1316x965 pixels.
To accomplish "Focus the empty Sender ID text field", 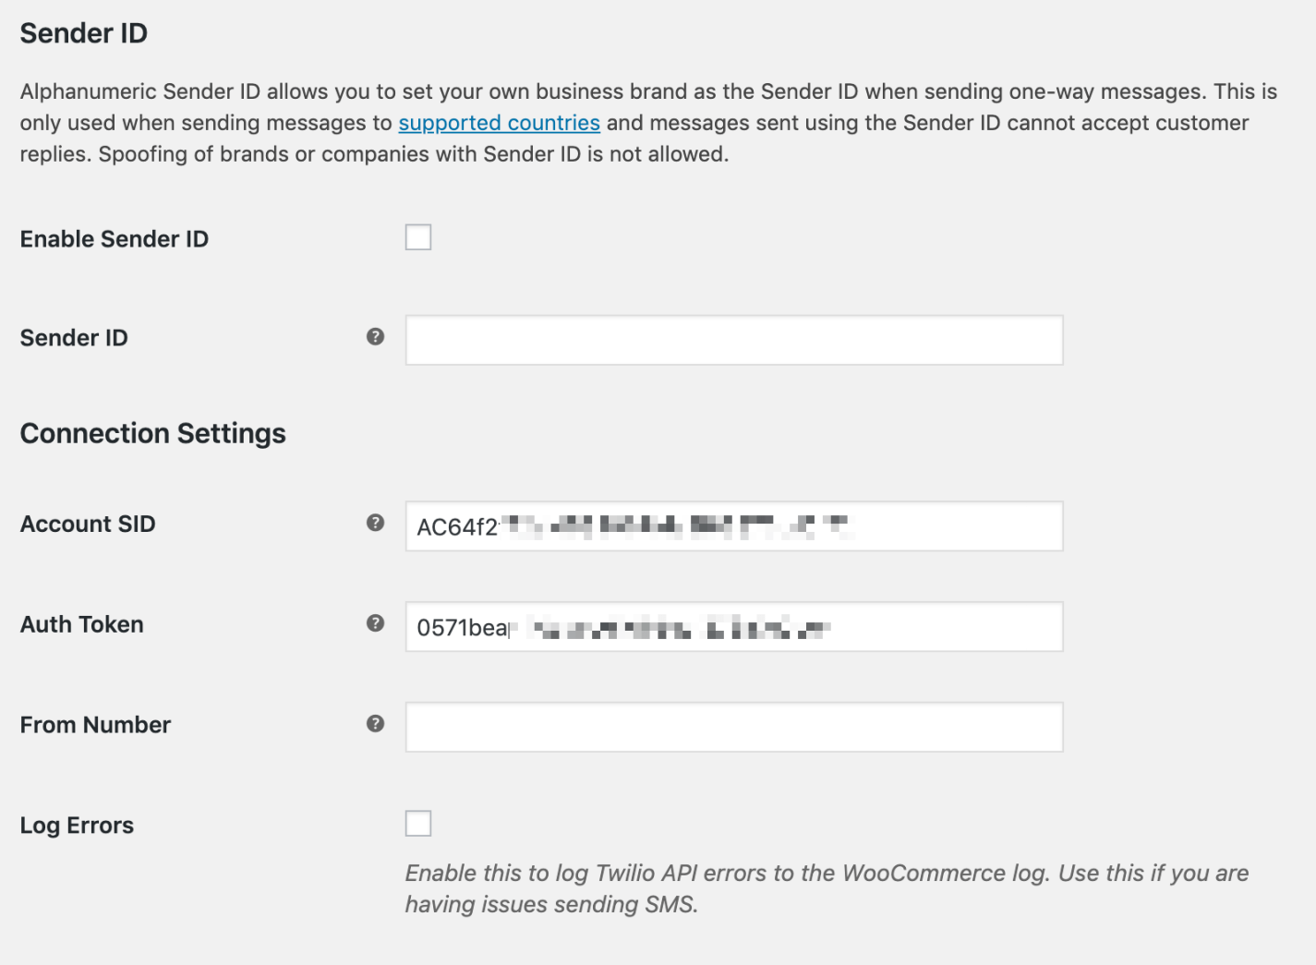I will pos(733,340).
